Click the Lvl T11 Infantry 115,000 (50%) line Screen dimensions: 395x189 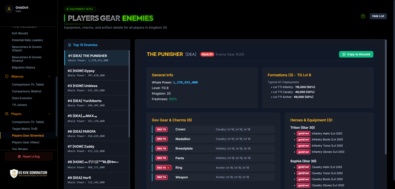pos(294,87)
